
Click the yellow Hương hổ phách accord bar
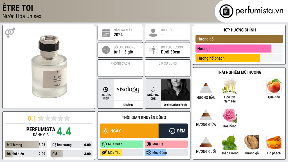click(239, 58)
